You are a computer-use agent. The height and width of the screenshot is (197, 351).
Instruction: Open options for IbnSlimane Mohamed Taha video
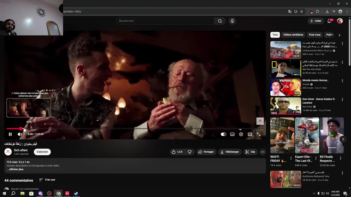[x=342, y=173]
